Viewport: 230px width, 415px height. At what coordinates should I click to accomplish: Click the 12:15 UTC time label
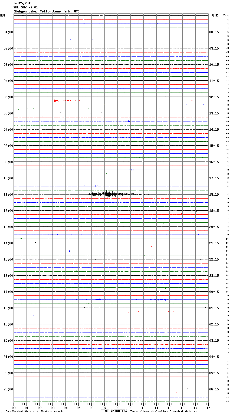[214, 97]
